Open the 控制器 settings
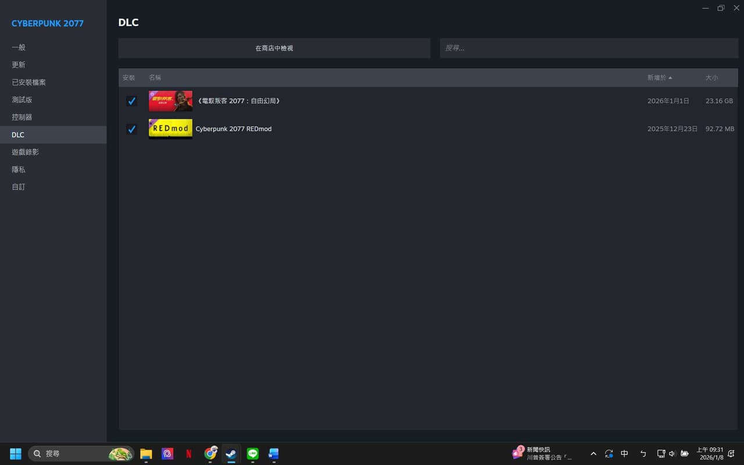744x465 pixels. click(x=22, y=117)
